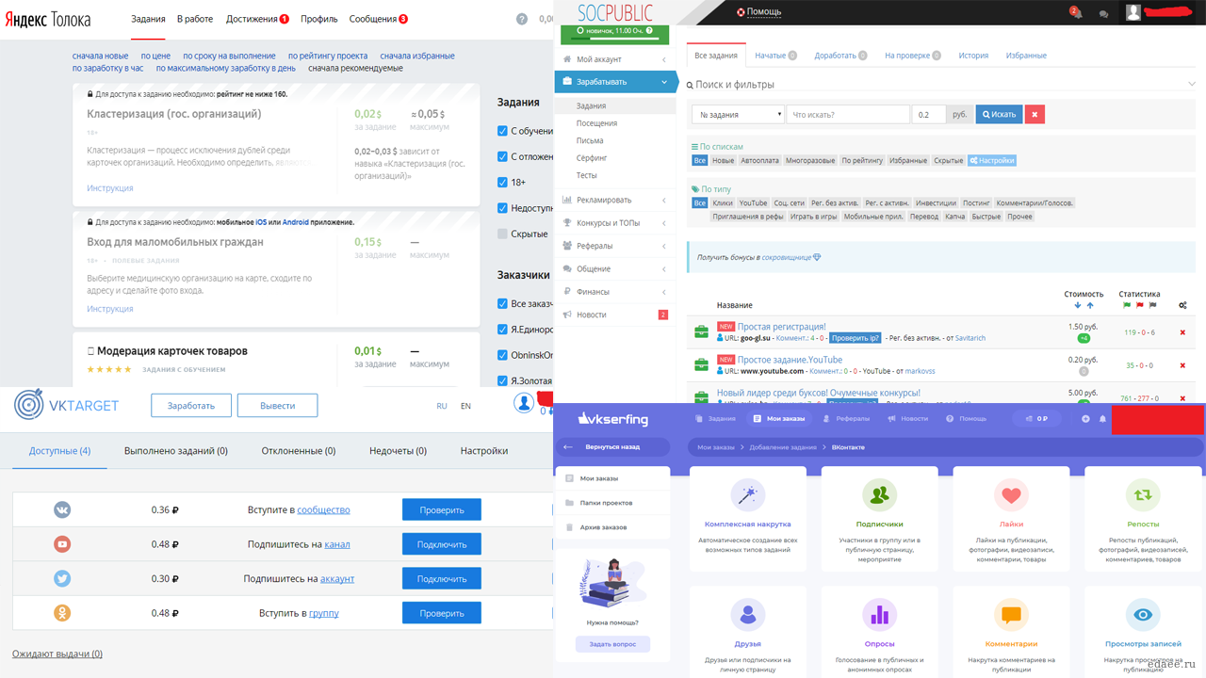Toggle the С отложен... checkbox
The height and width of the screenshot is (678, 1206).
pyautogui.click(x=502, y=156)
